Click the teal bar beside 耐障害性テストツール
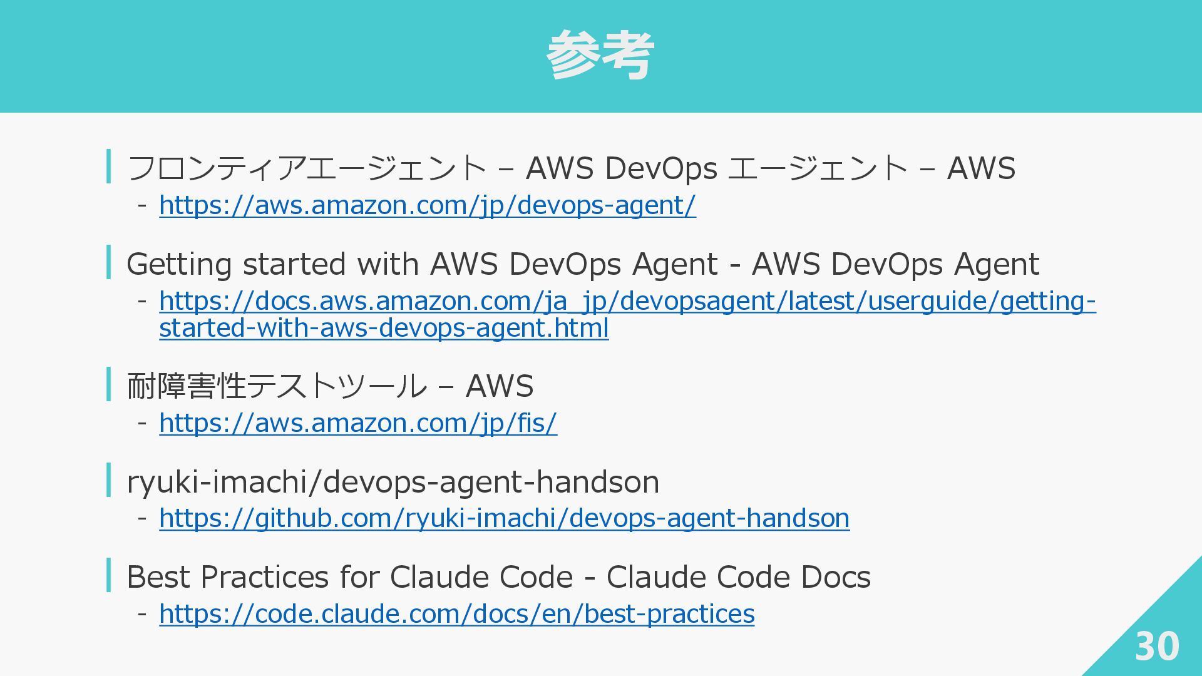Image resolution: width=1202 pixels, height=676 pixels. [109, 384]
